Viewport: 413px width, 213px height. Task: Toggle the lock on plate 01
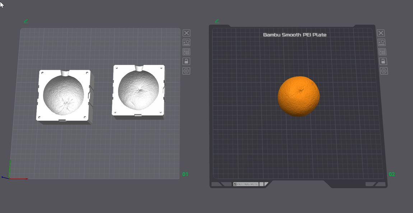[186, 61]
